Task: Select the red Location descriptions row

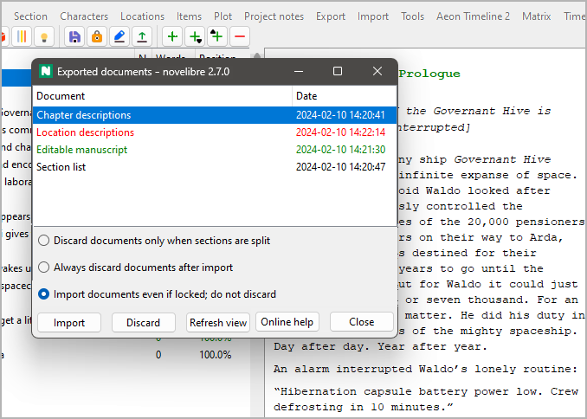Action: (215, 132)
